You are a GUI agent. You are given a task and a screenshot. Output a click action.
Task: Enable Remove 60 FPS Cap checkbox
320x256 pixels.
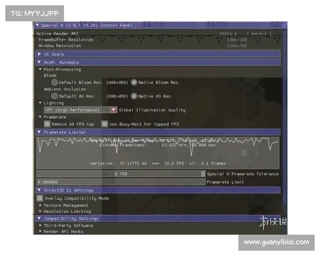tap(47, 124)
